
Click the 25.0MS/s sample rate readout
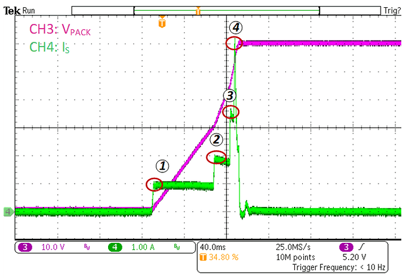pyautogui.click(x=293, y=248)
